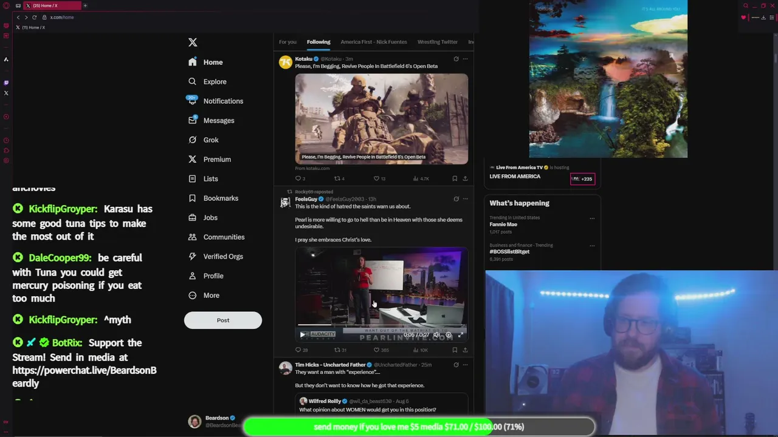The width and height of the screenshot is (778, 437).
Task: Open the Wrestling Twitter tab
Action: [438, 42]
